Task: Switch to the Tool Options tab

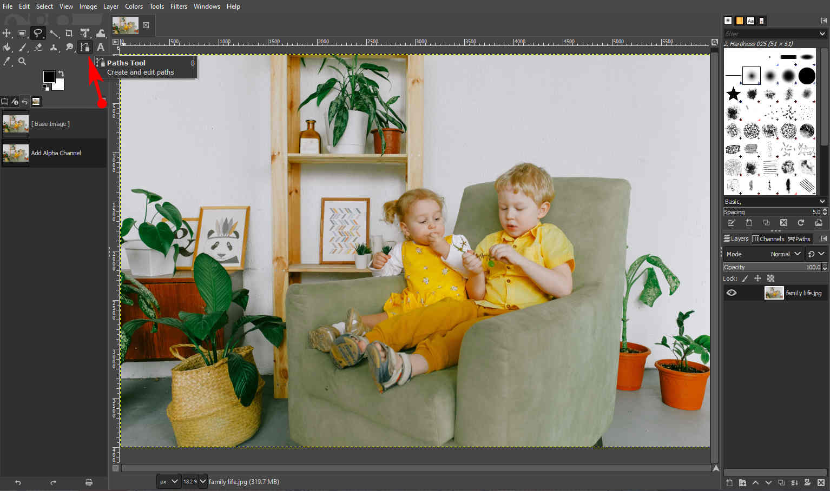Action: (x=5, y=101)
